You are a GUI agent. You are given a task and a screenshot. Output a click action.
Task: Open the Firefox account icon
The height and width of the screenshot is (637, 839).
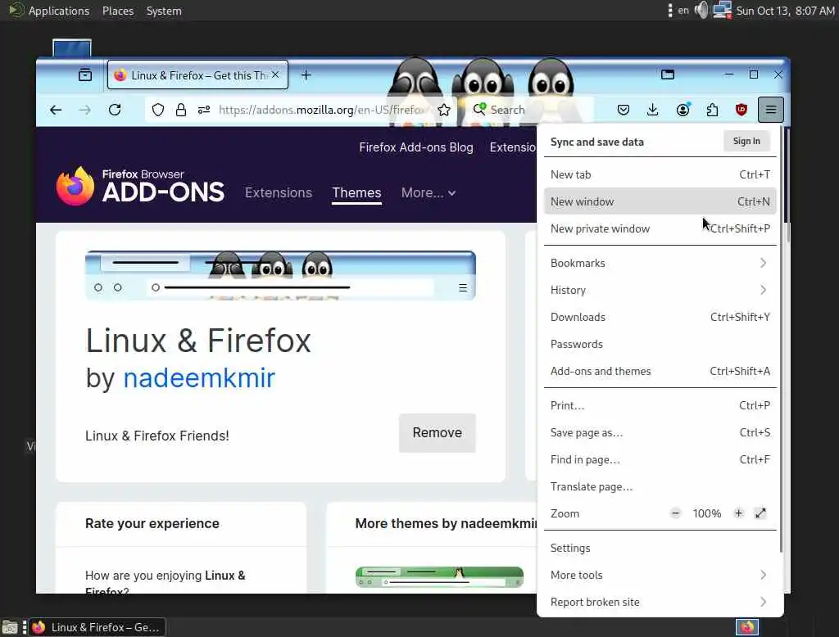(x=683, y=111)
